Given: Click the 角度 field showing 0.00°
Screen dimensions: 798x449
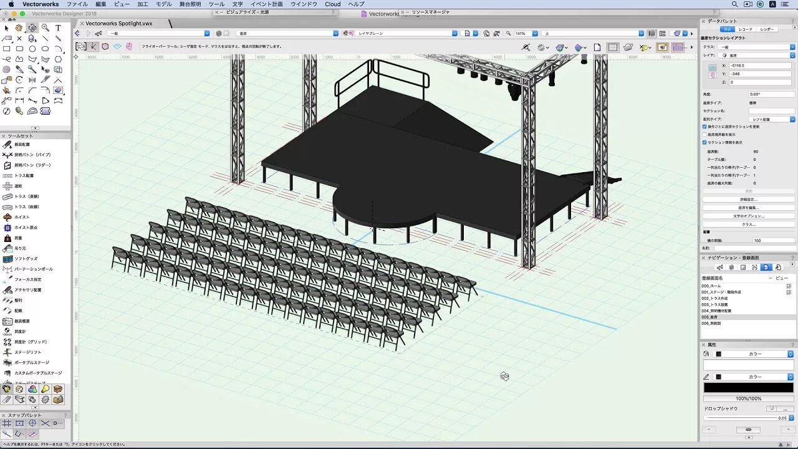Looking at the screenshot, I should pos(772,94).
